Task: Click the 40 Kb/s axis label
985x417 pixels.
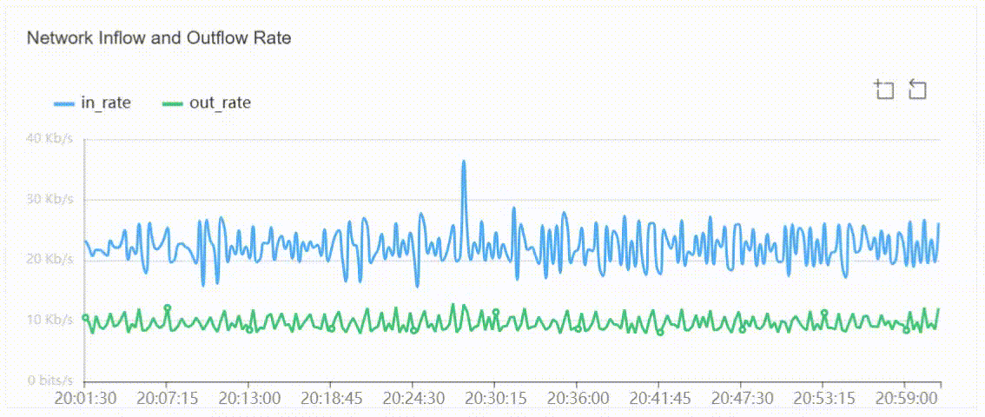Action: click(50, 139)
